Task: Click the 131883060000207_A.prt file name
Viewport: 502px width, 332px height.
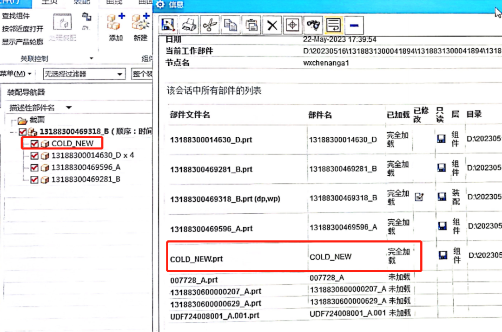Action: coord(216,292)
